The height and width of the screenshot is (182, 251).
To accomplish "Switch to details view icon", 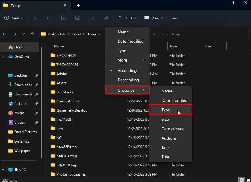I will 242,180.
